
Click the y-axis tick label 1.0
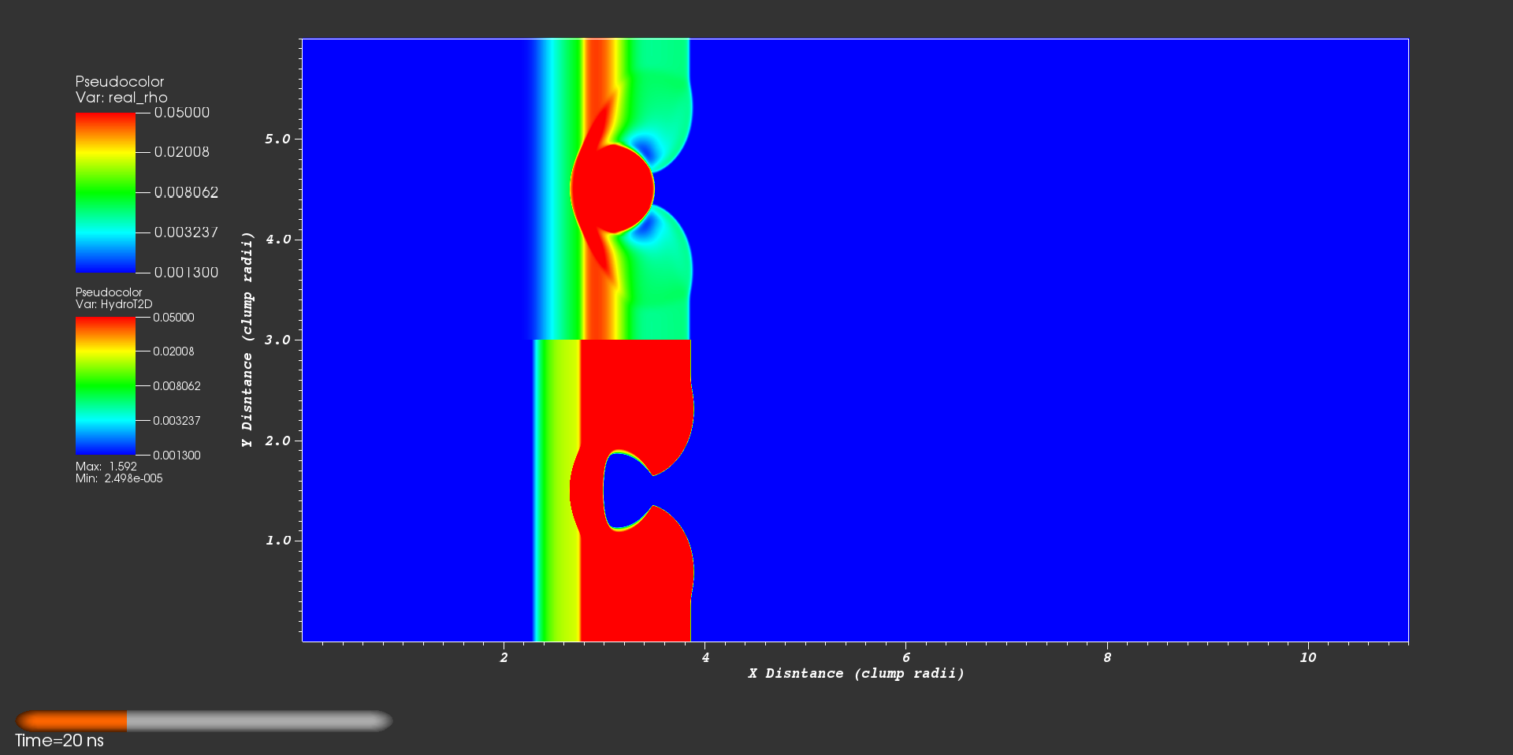(x=278, y=541)
